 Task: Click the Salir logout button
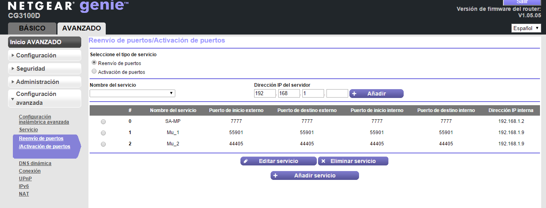[522, 2]
